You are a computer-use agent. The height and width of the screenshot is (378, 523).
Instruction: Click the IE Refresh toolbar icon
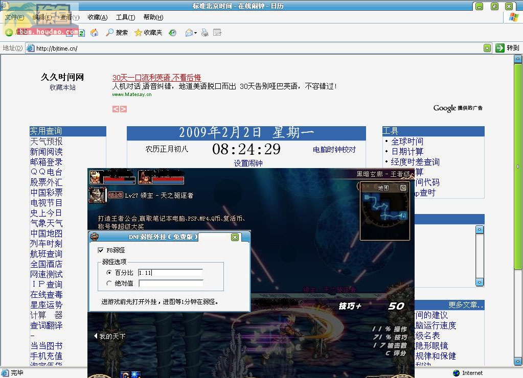click(82, 33)
